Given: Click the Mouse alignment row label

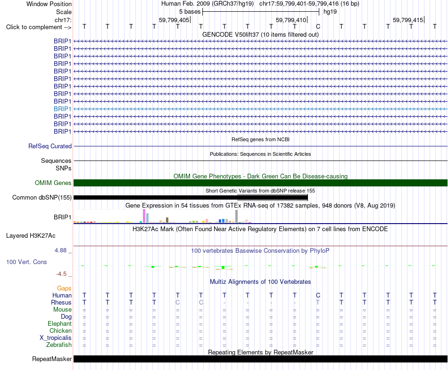Looking at the screenshot, I should point(62,310).
